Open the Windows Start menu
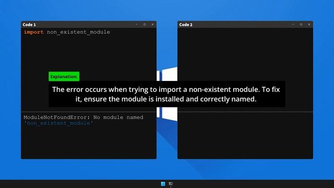Viewport: 334px width, 188px height. click(x=163, y=184)
